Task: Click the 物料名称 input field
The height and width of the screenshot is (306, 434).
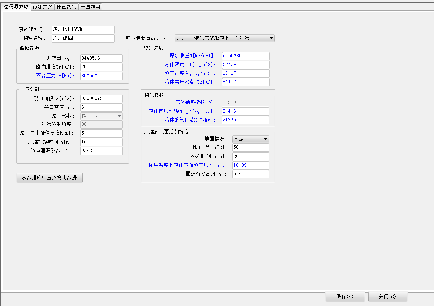Action: click(x=83, y=38)
